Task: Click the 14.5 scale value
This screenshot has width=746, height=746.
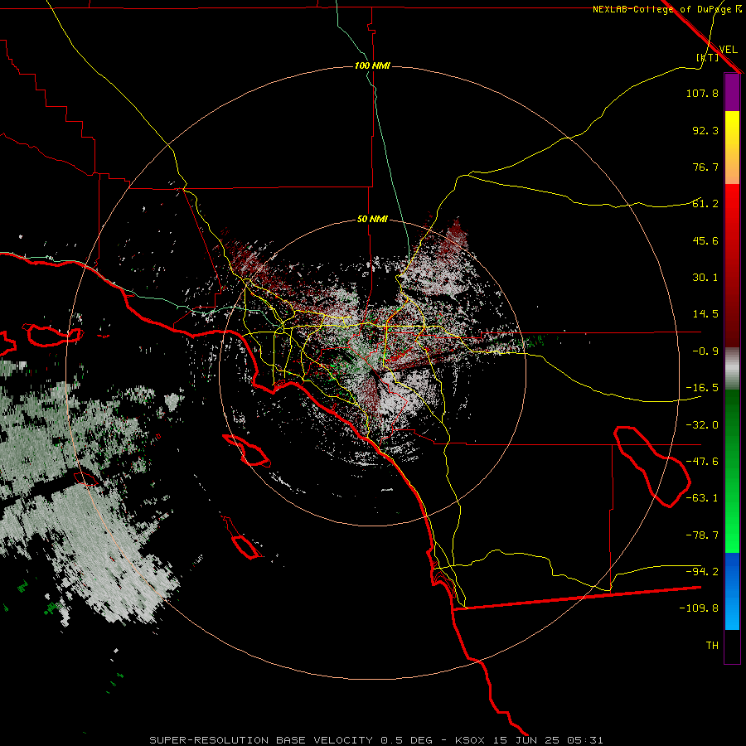Action: point(705,314)
